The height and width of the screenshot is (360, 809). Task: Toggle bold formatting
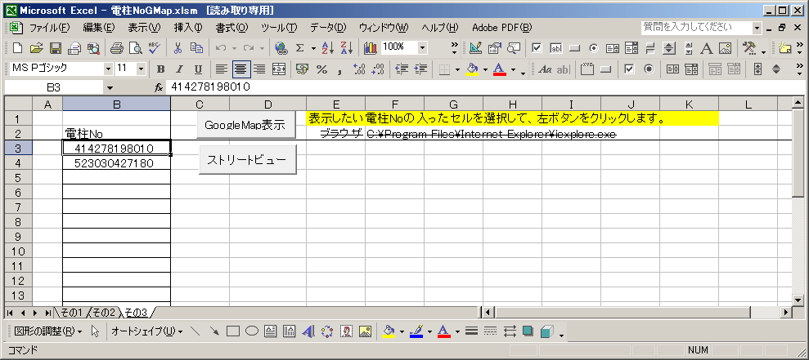click(x=160, y=69)
